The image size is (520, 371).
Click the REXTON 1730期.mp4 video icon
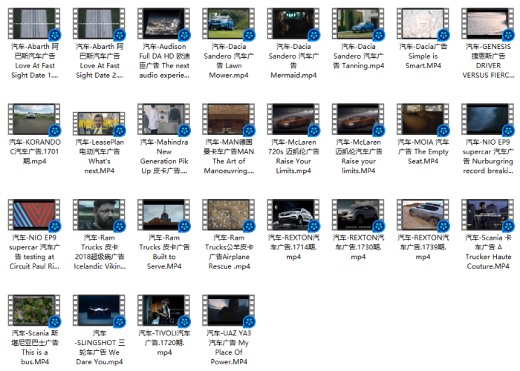click(358, 214)
